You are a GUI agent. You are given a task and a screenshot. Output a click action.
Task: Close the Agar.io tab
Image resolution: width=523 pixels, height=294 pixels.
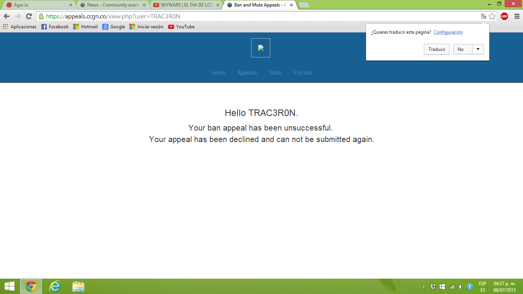(71, 5)
